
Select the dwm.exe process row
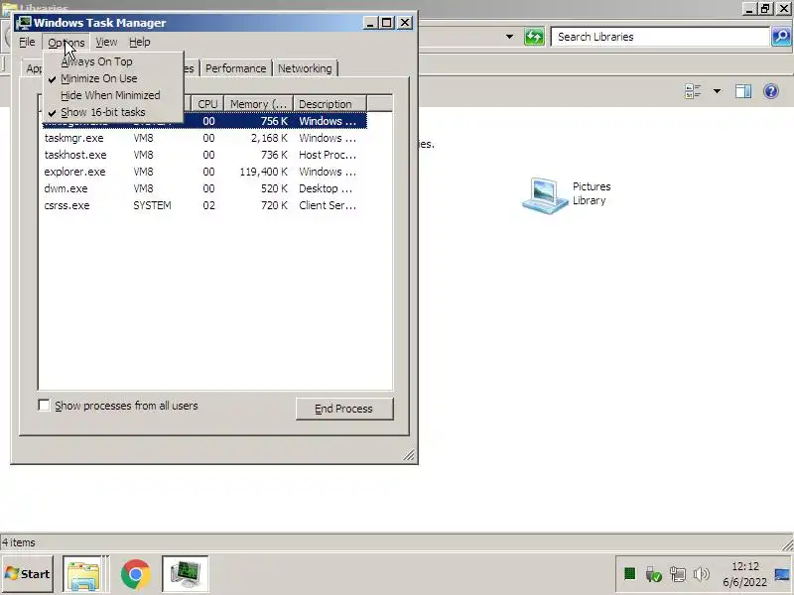204,188
